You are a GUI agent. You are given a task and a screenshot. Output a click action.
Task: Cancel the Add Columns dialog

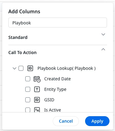coord(66,121)
